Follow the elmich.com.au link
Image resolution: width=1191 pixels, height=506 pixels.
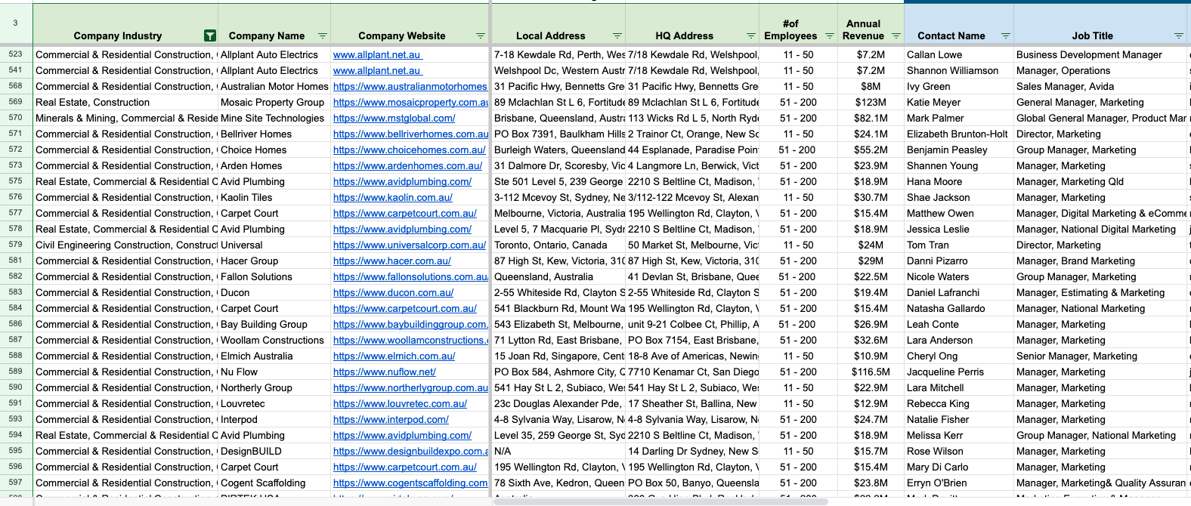click(x=394, y=356)
